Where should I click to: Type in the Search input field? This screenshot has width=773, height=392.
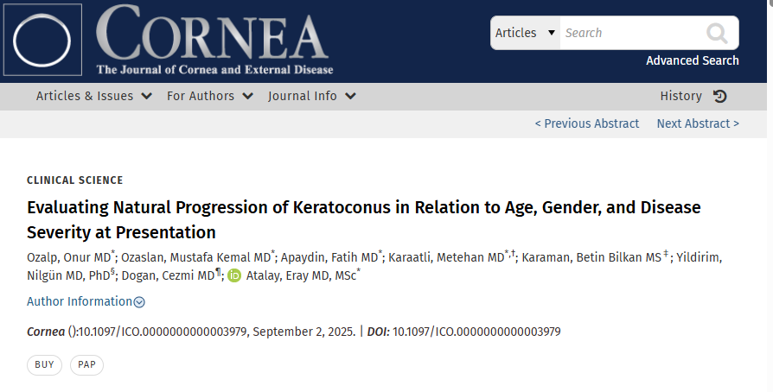[x=631, y=33]
